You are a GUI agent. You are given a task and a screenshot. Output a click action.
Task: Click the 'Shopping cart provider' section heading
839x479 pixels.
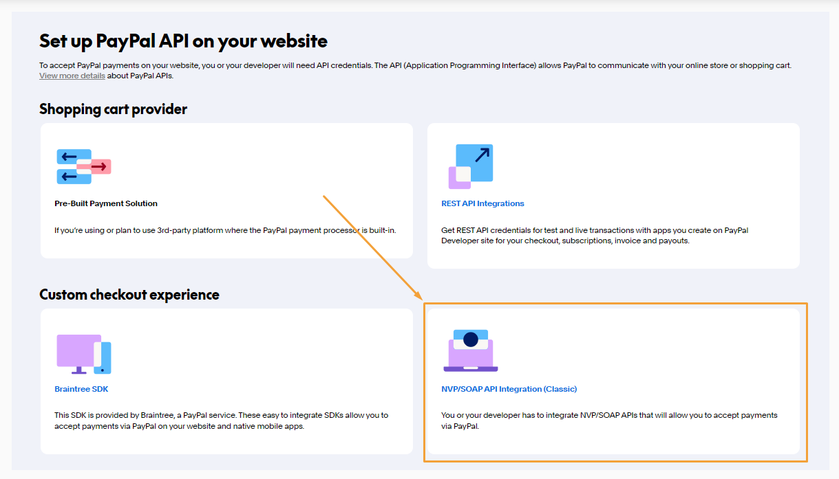pyautogui.click(x=113, y=109)
